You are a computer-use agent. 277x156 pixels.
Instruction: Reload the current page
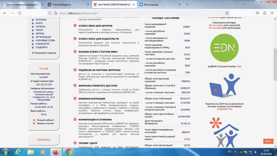coord(20,13)
